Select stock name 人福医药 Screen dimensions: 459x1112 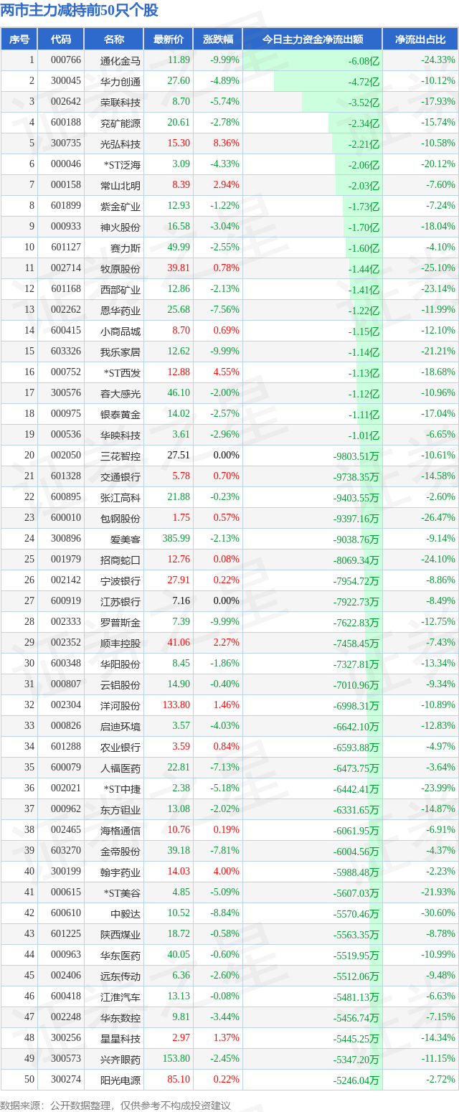[120, 768]
